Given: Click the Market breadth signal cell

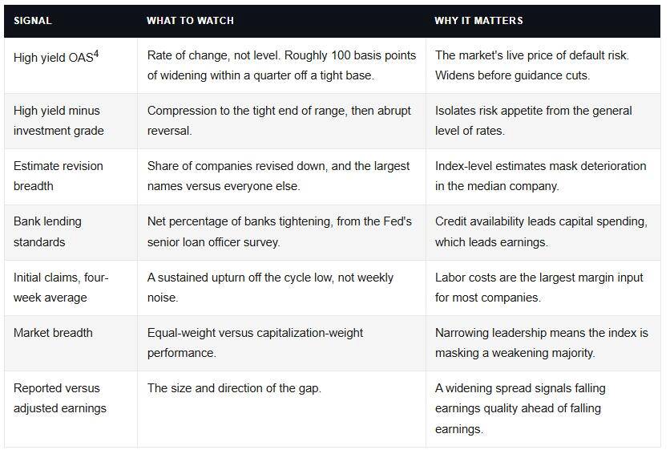Looking at the screenshot, I should tap(71, 343).
